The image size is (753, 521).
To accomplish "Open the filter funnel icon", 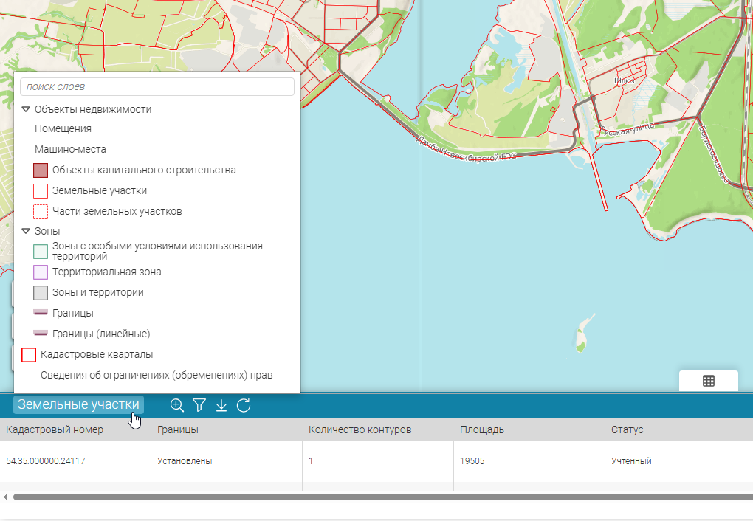I will 199,404.
